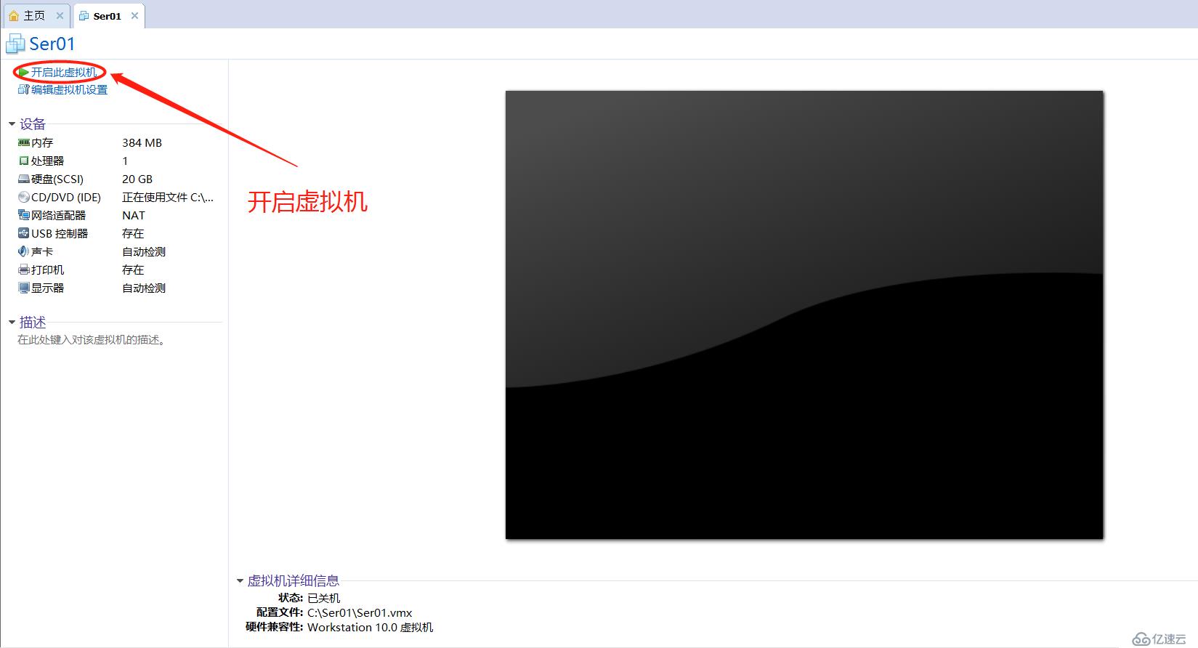Image resolution: width=1198 pixels, height=648 pixels.
Task: Close the 主页 tab
Action: (x=60, y=15)
